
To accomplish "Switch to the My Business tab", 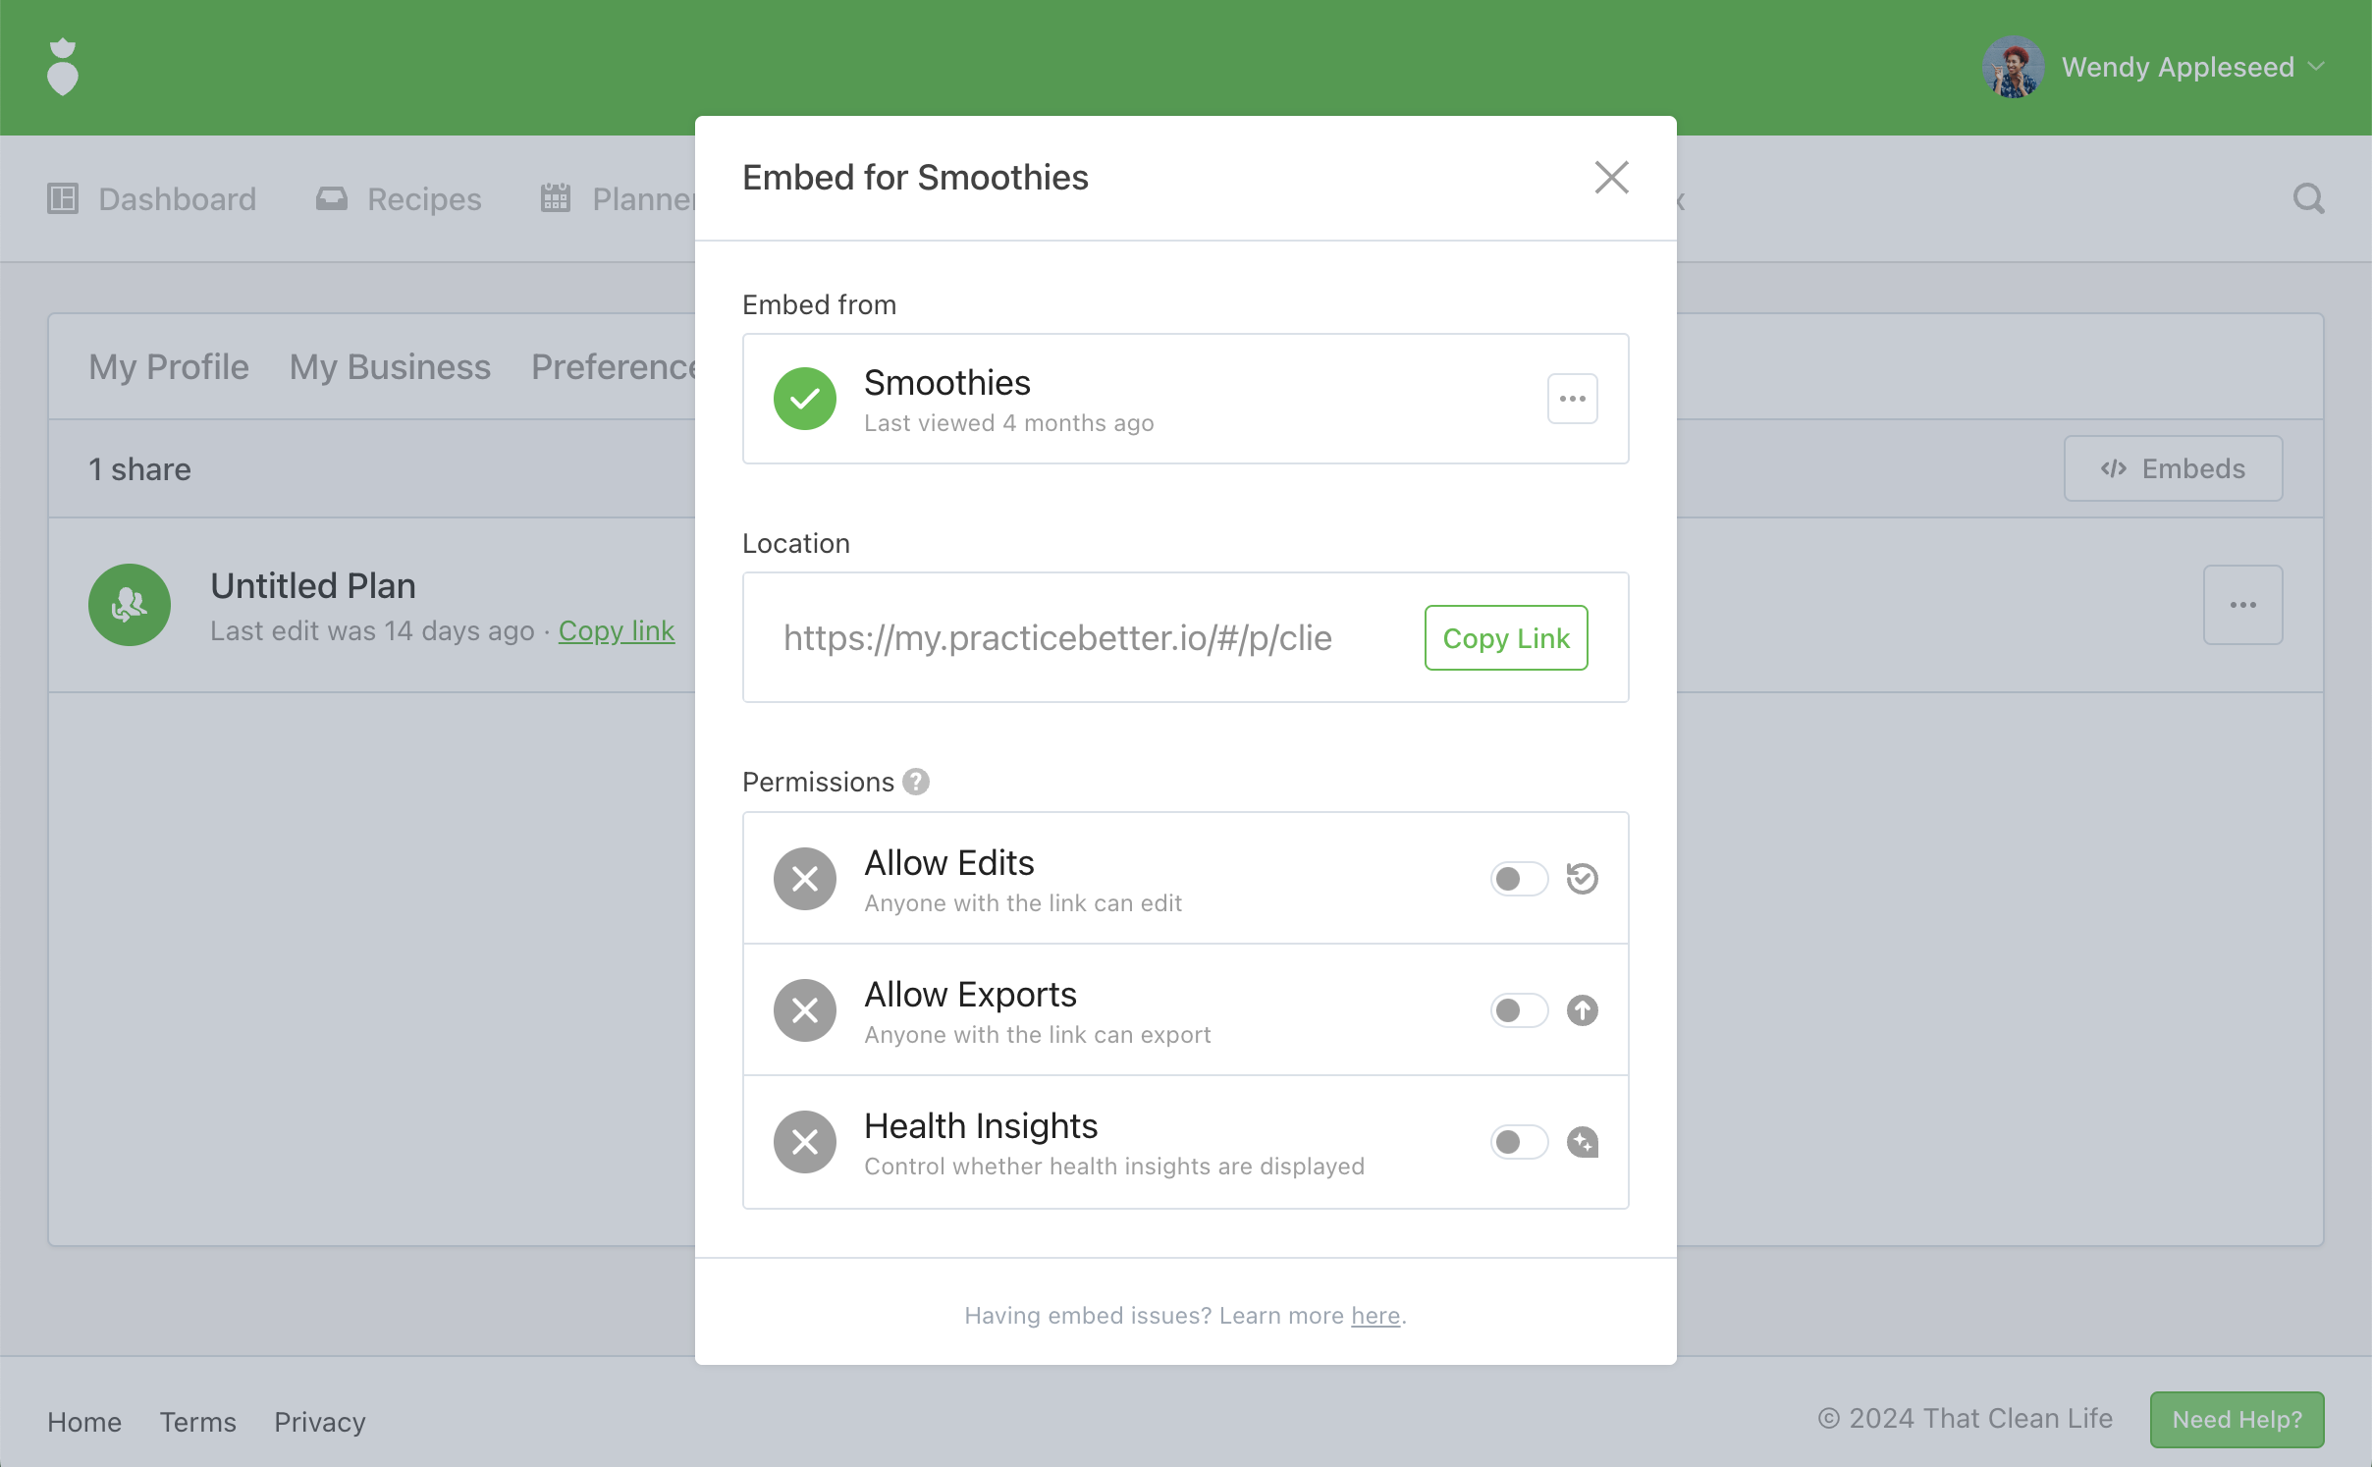I will (x=390, y=367).
